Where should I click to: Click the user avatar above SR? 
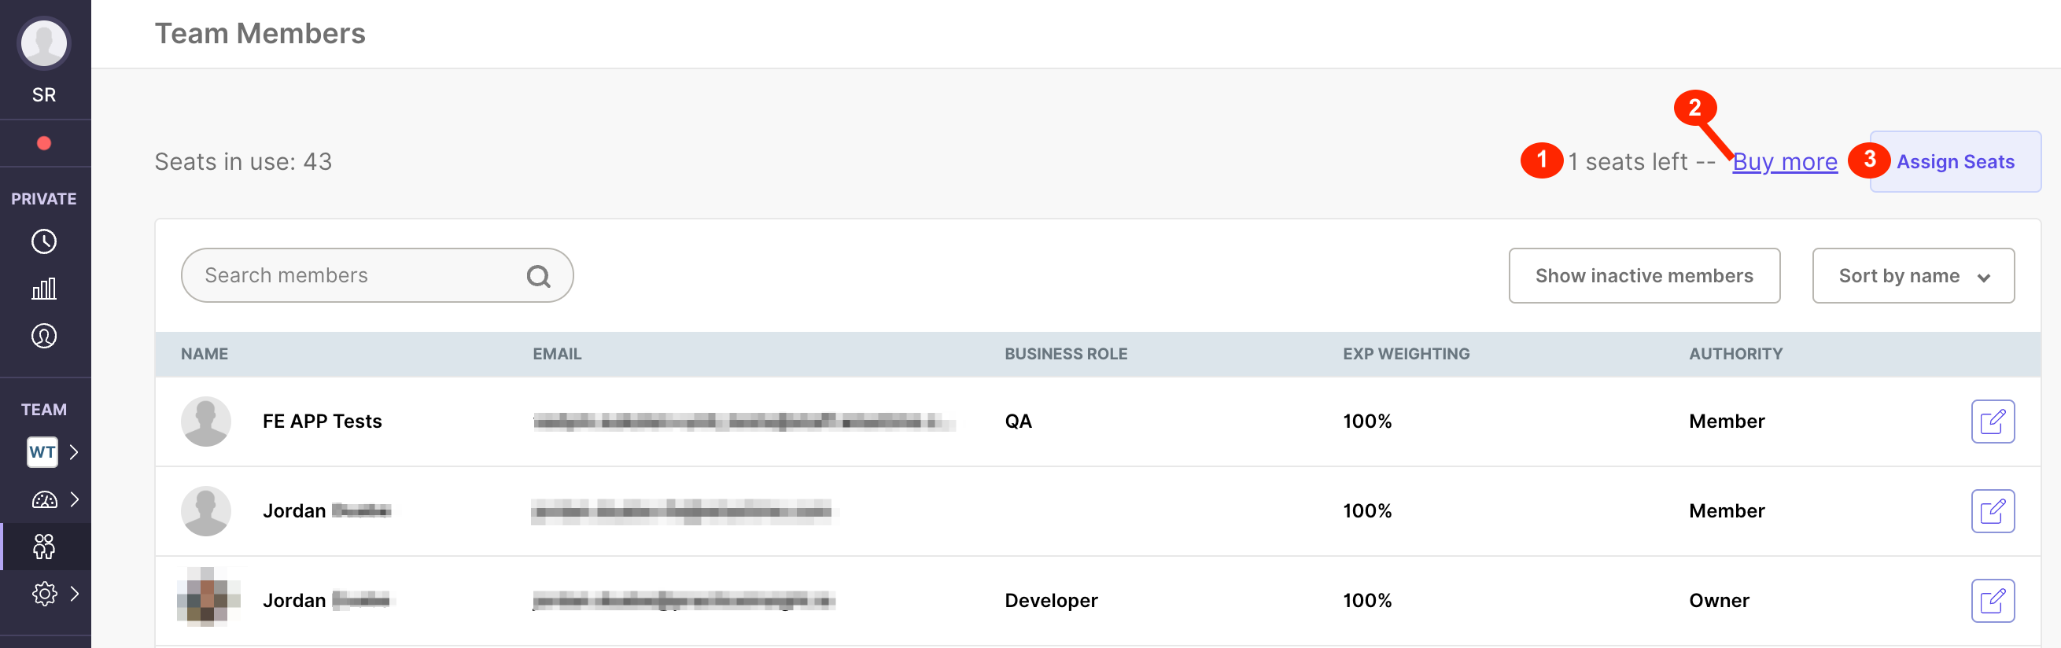pyautogui.click(x=44, y=43)
